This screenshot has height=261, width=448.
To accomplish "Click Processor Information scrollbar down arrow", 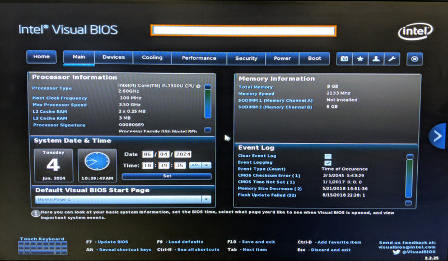I will click(208, 130).
